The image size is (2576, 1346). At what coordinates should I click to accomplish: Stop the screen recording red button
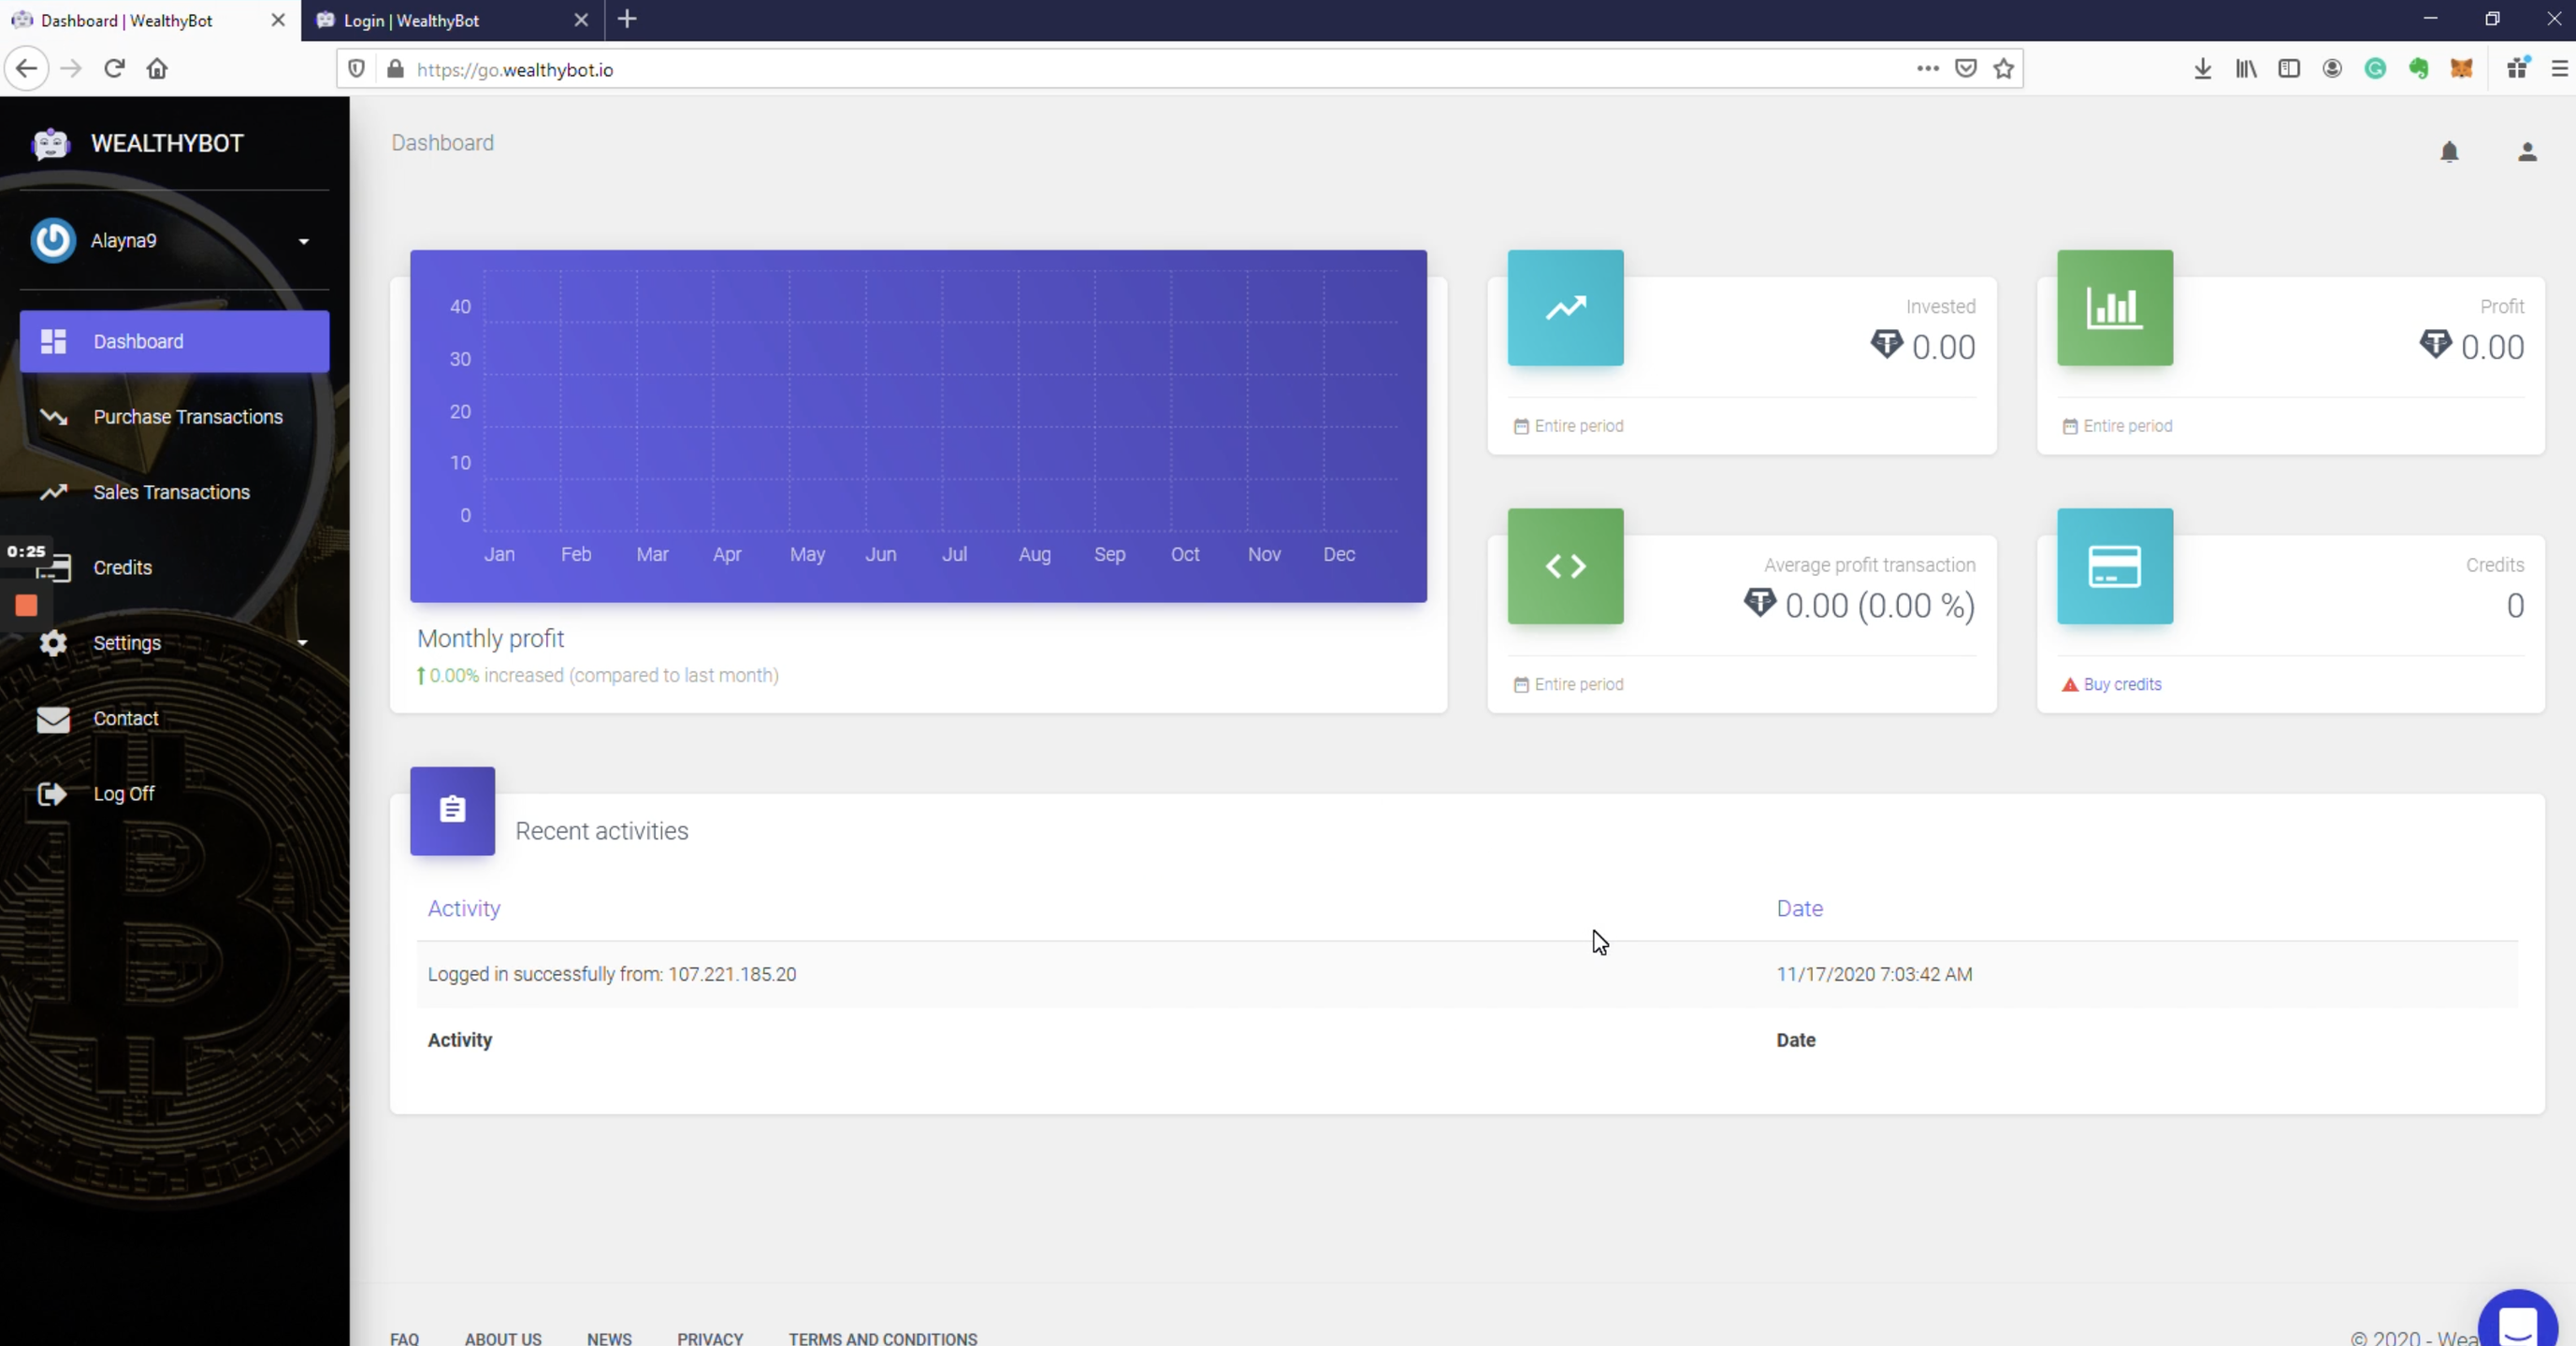point(27,606)
